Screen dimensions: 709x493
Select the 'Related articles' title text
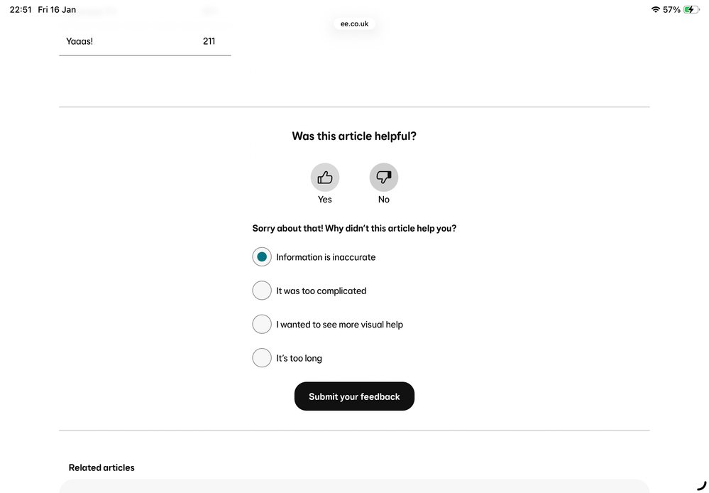(101, 467)
